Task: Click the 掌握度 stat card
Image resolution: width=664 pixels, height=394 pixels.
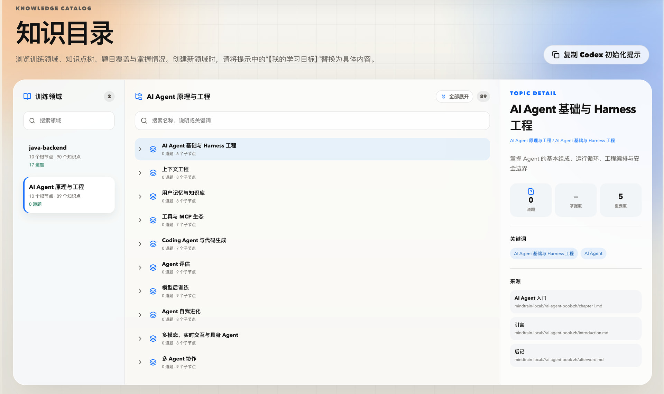Action: 576,200
